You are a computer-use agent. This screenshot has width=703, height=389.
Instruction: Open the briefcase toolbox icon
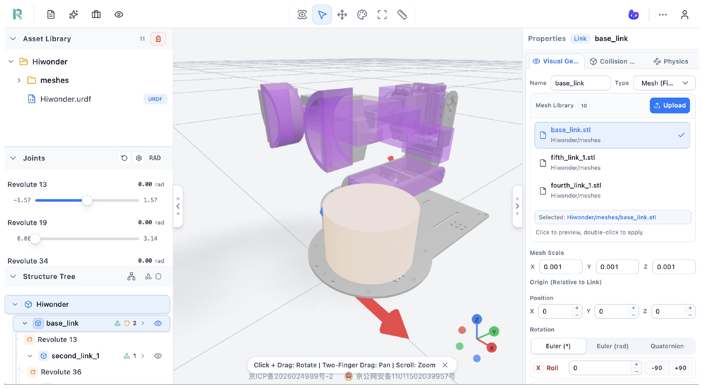coord(96,14)
